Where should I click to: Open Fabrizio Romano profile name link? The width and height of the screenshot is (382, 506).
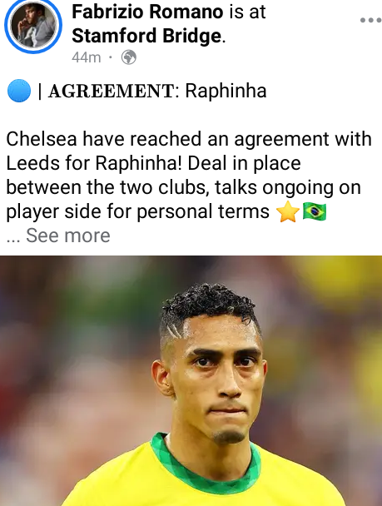(147, 12)
